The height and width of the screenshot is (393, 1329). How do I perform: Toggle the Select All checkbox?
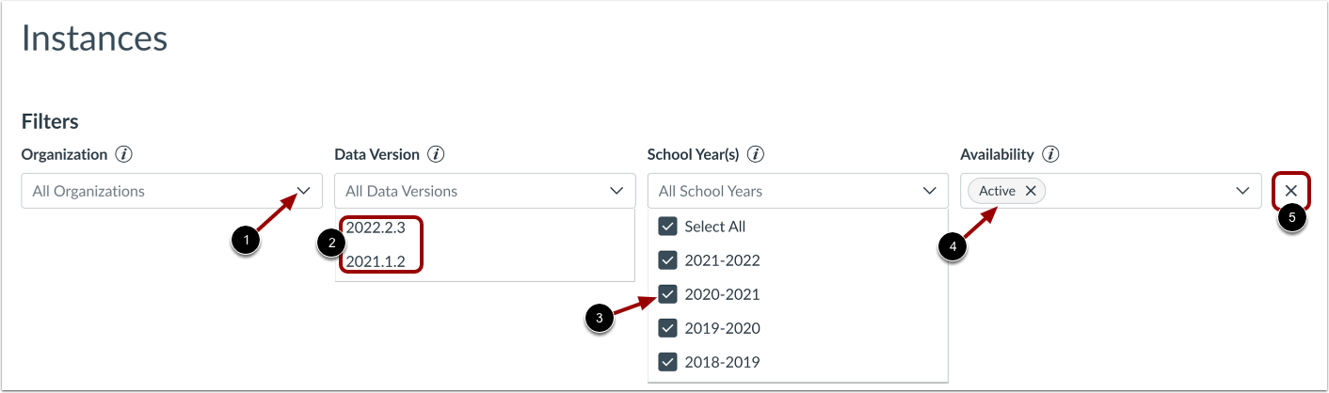tap(667, 227)
